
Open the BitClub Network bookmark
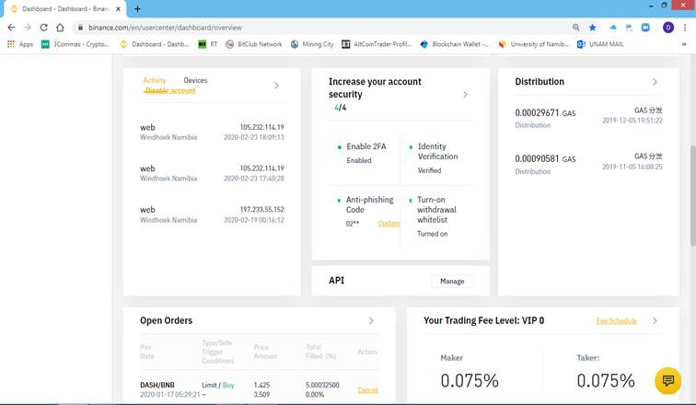254,44
